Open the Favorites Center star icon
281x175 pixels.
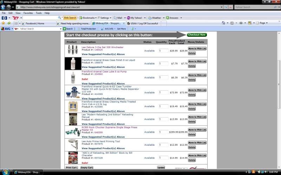[x=3, y=23]
